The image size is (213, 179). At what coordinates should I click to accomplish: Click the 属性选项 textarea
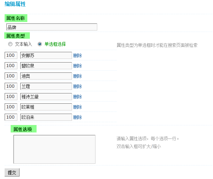pos(54,149)
